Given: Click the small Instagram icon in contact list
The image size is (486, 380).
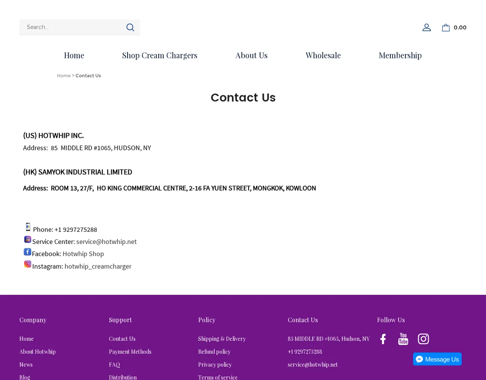Looking at the screenshot, I should pos(28,264).
